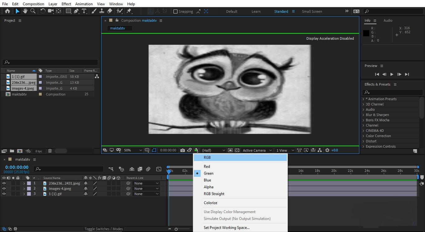Expand the Color Correction effects category
Viewport: 425px width, 232px height.
378,136
